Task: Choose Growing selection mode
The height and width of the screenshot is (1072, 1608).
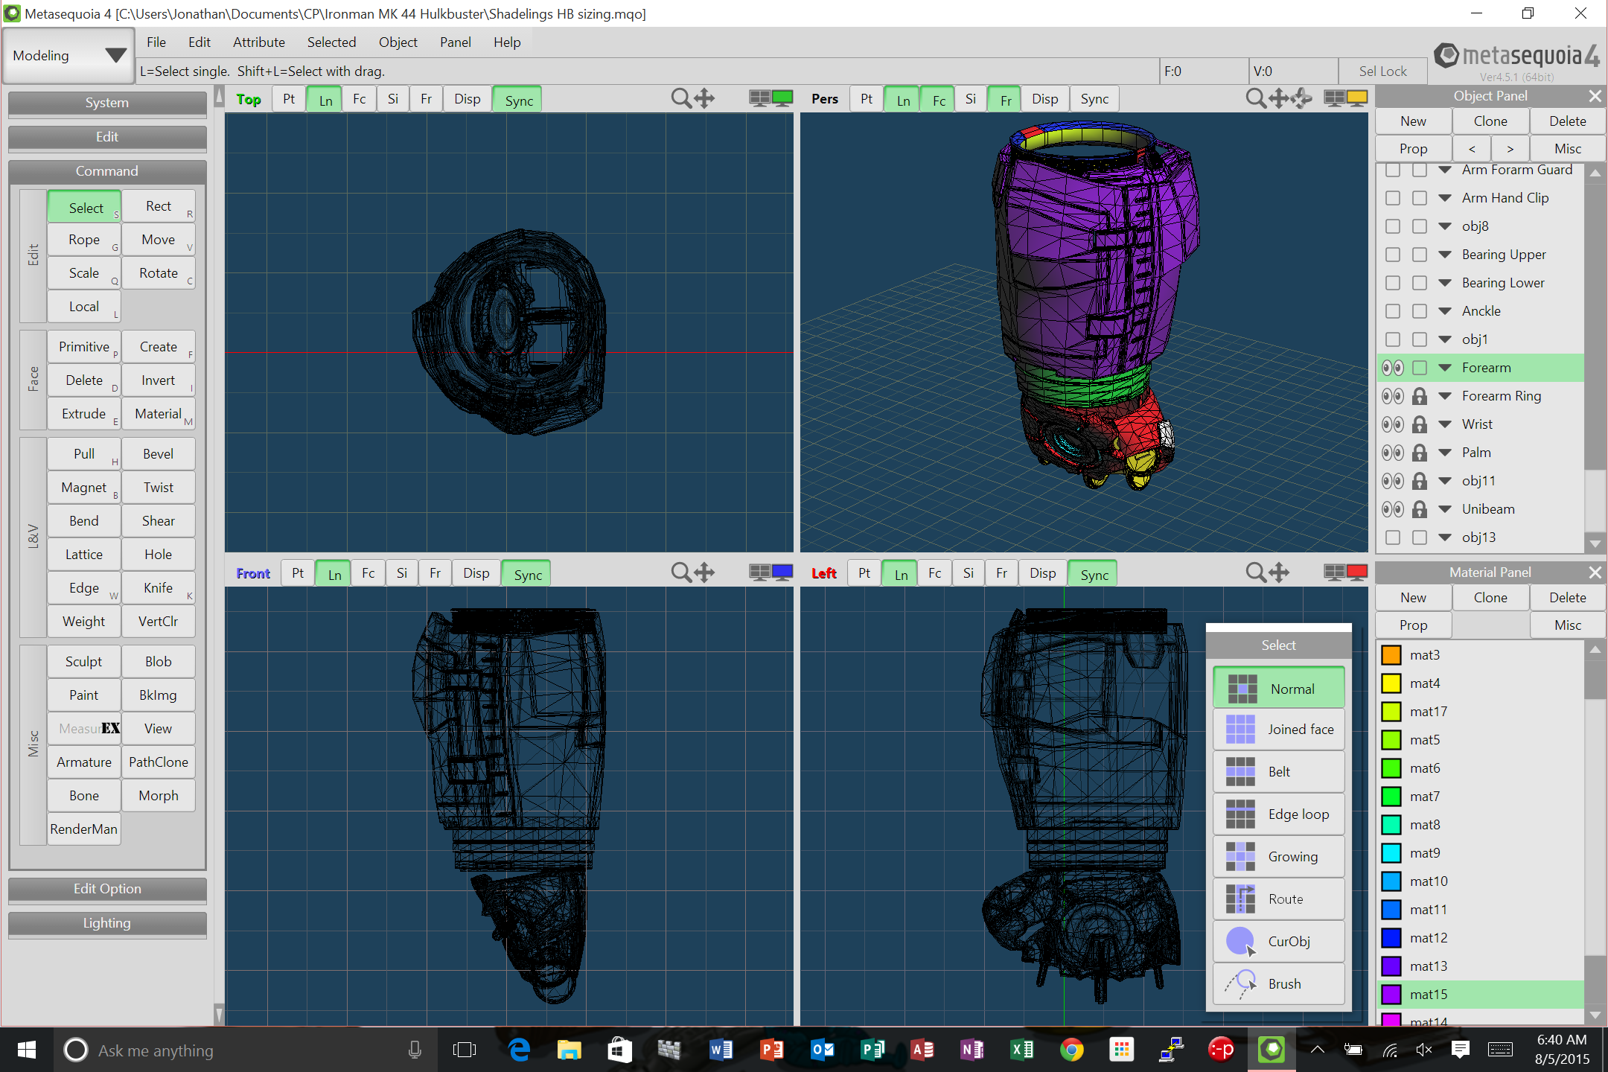Action: tap(1278, 857)
